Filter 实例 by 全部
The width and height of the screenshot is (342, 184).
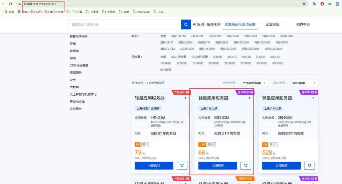(x=163, y=36)
